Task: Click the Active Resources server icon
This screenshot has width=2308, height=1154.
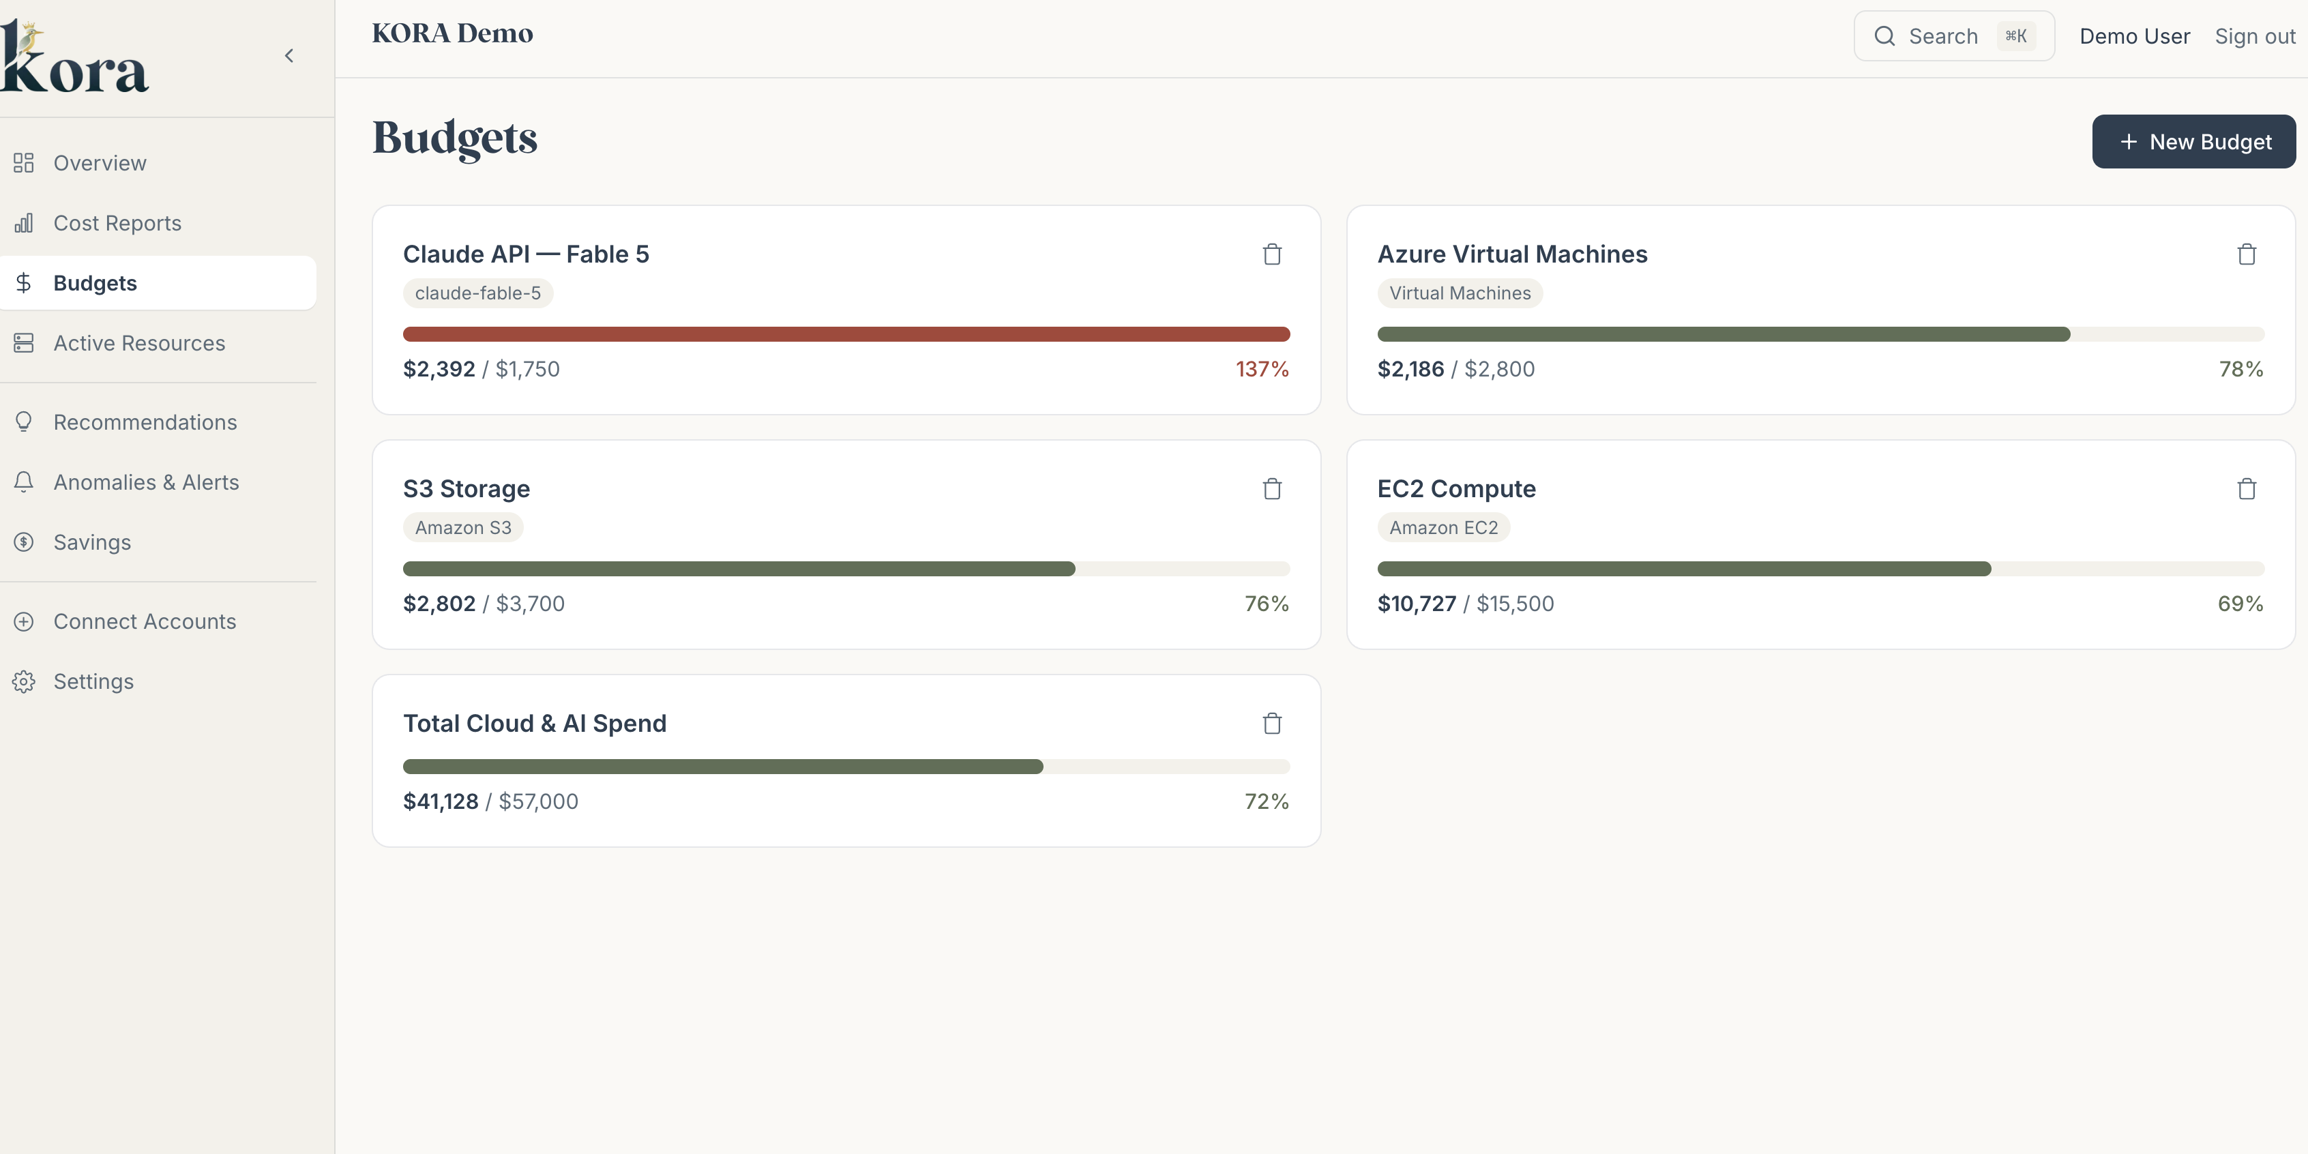Action: click(x=23, y=343)
